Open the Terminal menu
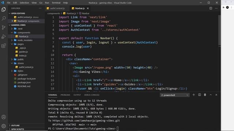 [x=56, y=3]
